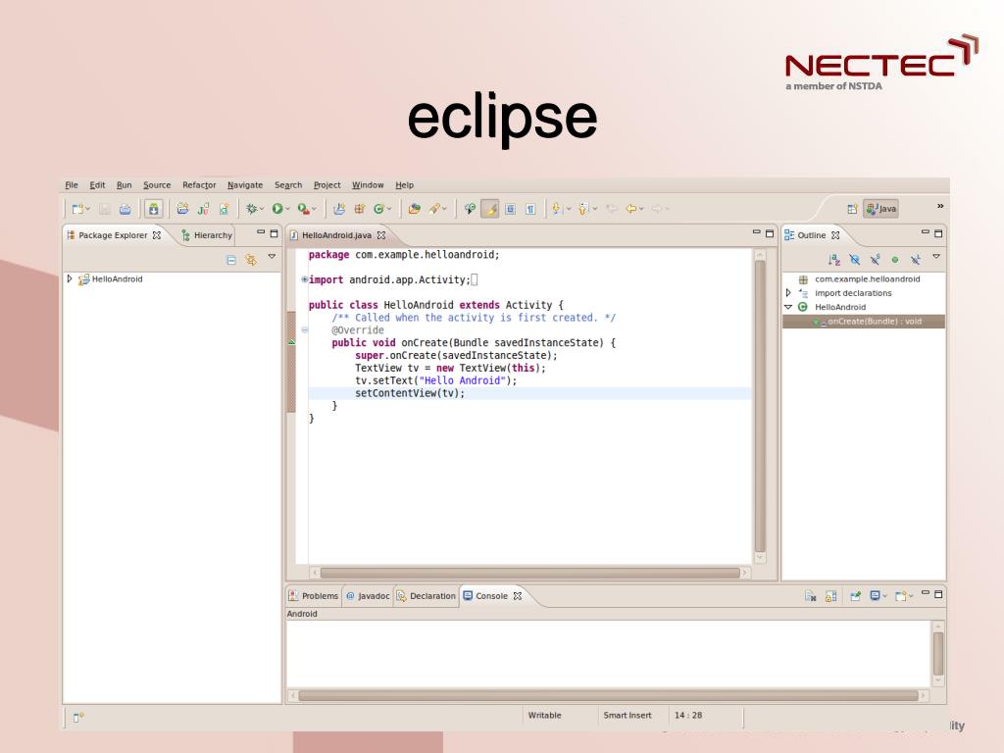Click the New Java Class icon

pos(378,209)
